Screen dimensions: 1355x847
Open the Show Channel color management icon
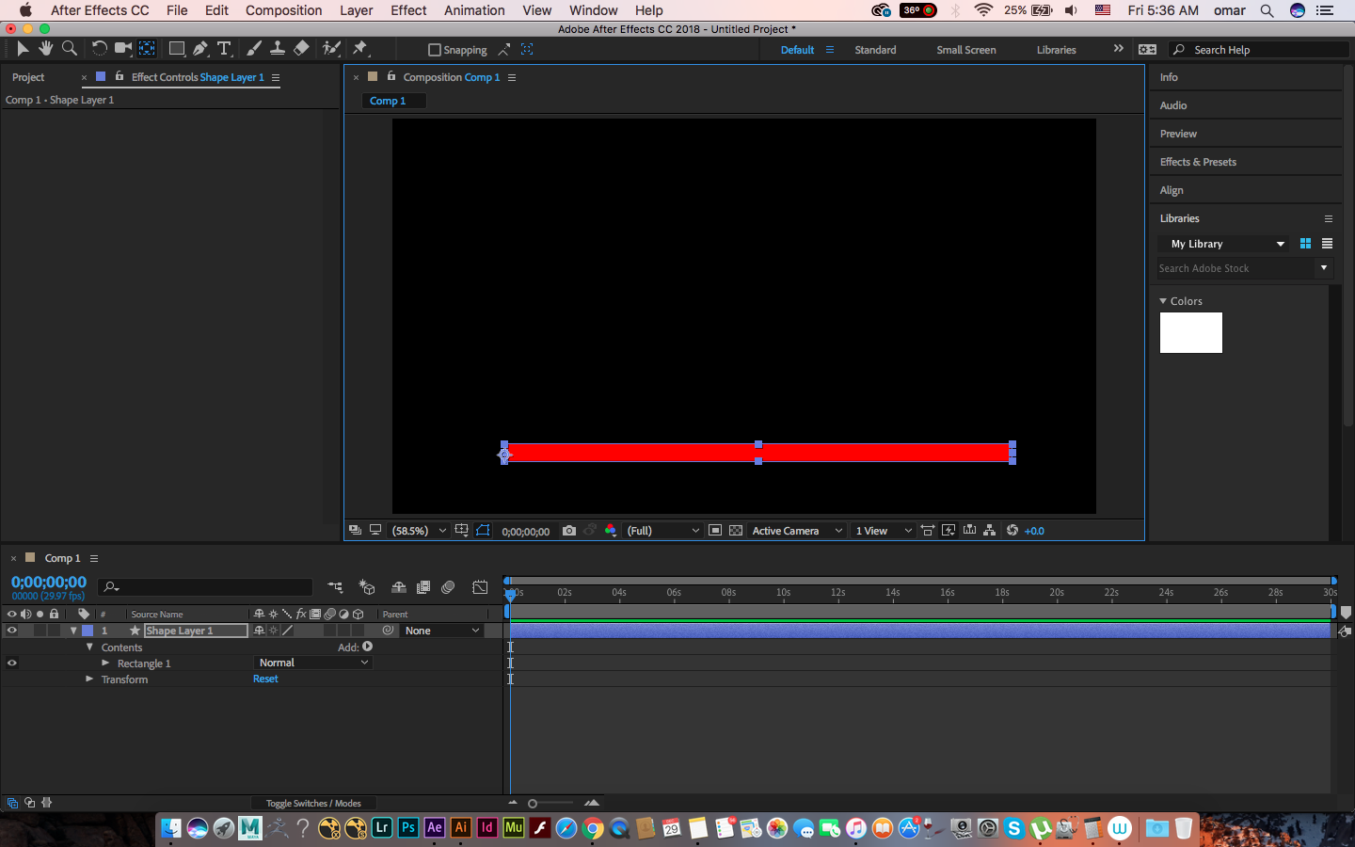[611, 531]
